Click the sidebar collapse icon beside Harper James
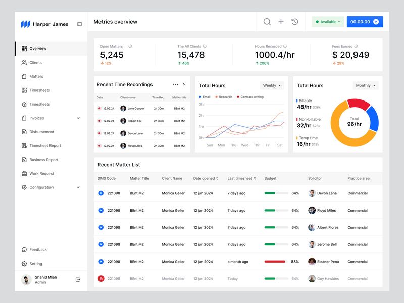 79,23
